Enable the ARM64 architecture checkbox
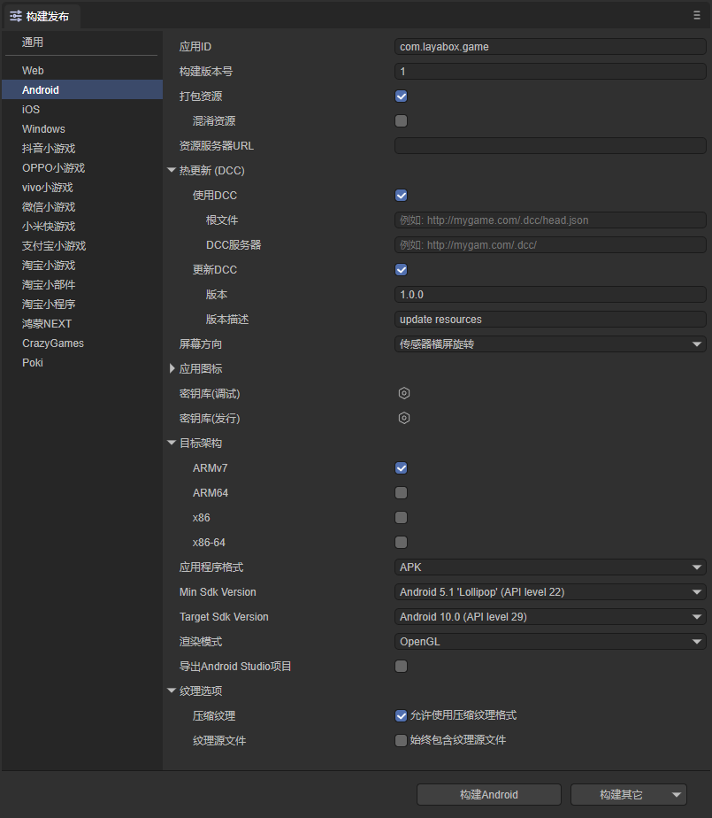Screen dimensions: 712x818 401,493
